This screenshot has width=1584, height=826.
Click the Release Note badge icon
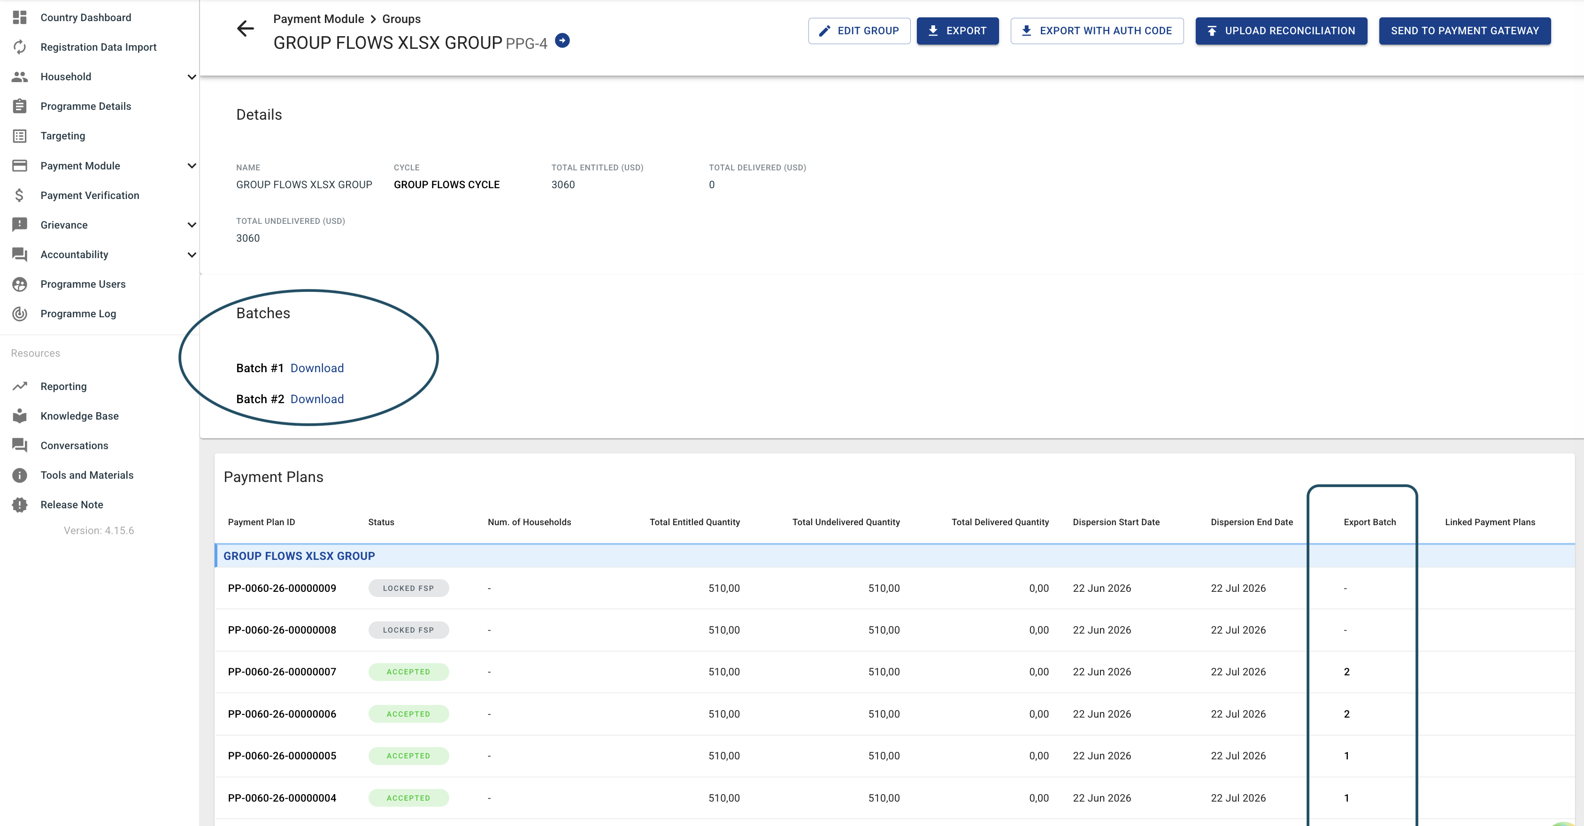tap(20, 504)
